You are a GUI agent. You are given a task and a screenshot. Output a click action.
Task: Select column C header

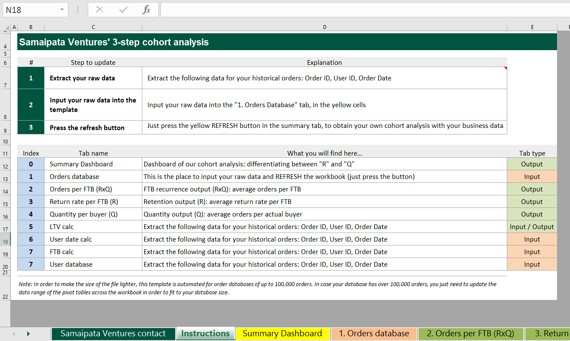coord(93,27)
